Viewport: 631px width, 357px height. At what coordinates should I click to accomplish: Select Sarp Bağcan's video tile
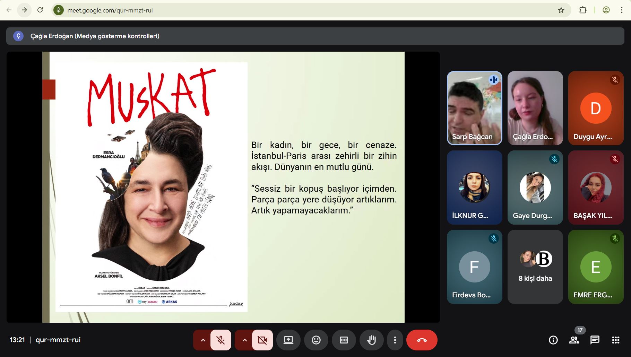(x=474, y=108)
